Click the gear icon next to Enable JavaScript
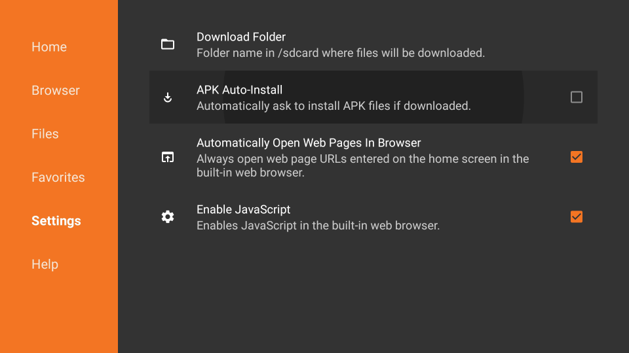This screenshot has height=353, width=629. [168, 217]
